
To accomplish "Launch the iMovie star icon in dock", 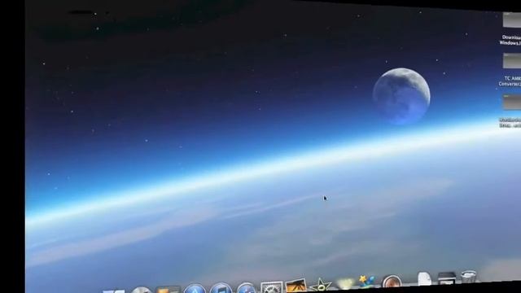I will pyautogui.click(x=320, y=285).
